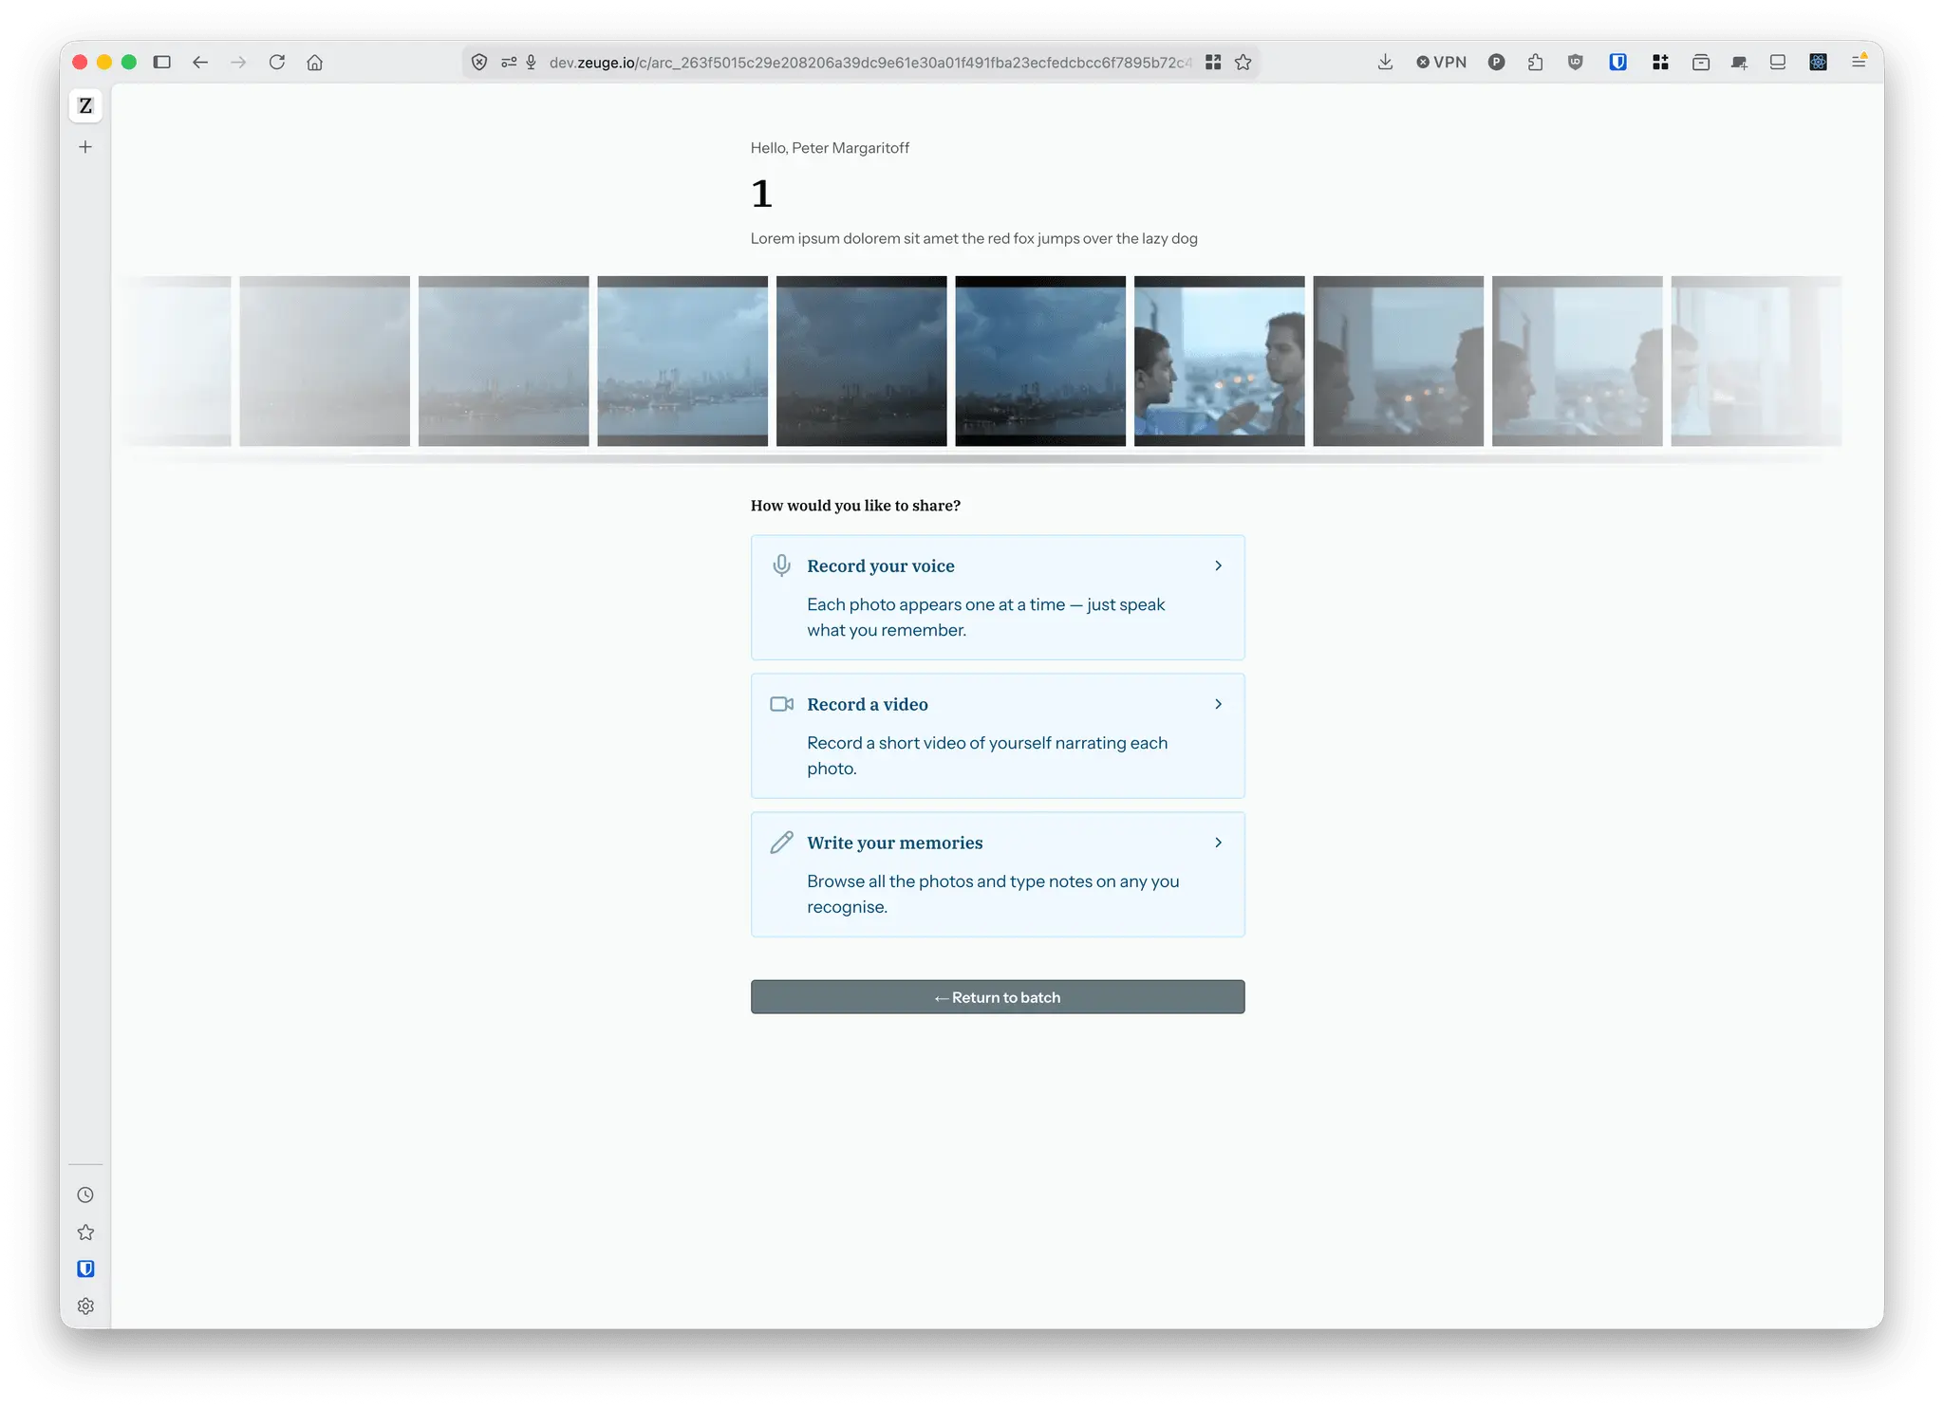The image size is (1944, 1408).
Task: Choose the Record a video option
Action: click(x=998, y=736)
